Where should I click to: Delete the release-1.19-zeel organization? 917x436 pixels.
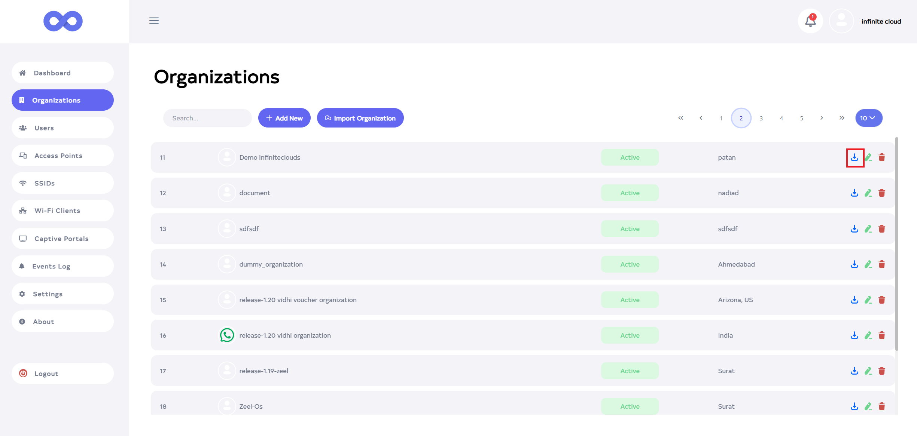pos(882,371)
